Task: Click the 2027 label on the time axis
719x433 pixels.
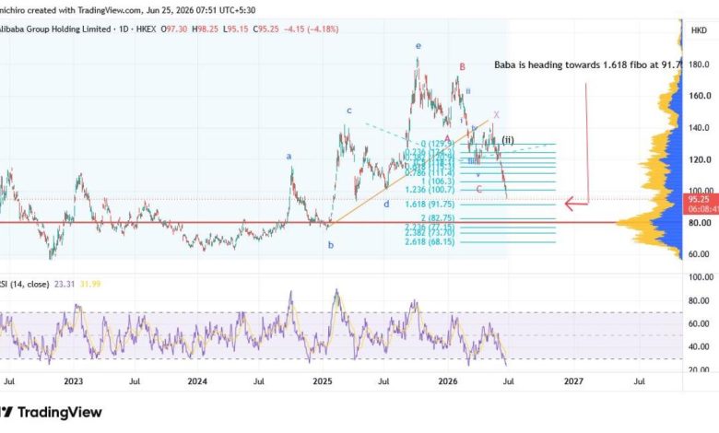Action: click(x=573, y=381)
